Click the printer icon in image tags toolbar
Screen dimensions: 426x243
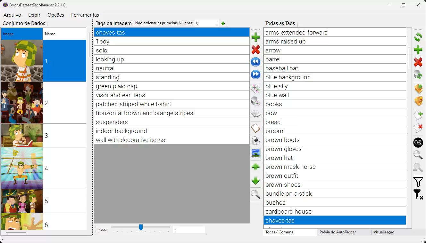255,141
